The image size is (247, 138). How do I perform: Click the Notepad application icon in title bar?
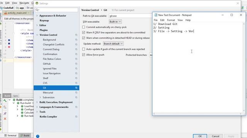(156, 15)
